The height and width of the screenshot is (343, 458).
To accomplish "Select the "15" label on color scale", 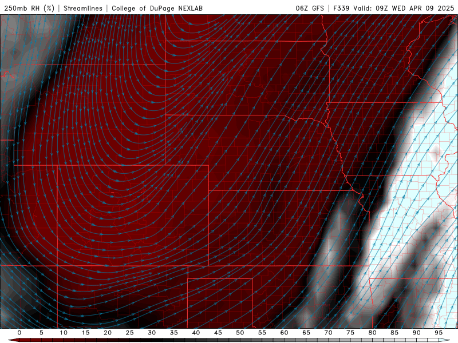I will (85, 333).
